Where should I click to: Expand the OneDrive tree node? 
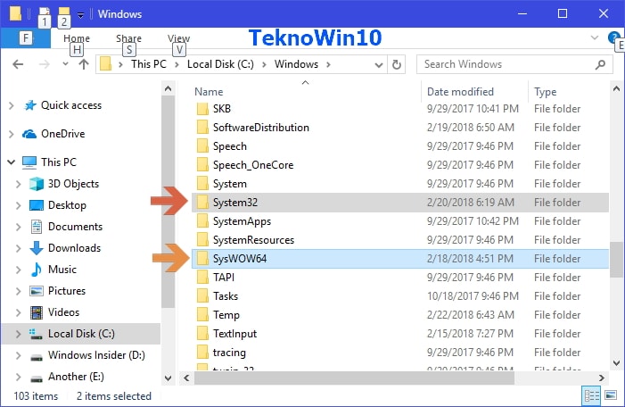[12, 134]
